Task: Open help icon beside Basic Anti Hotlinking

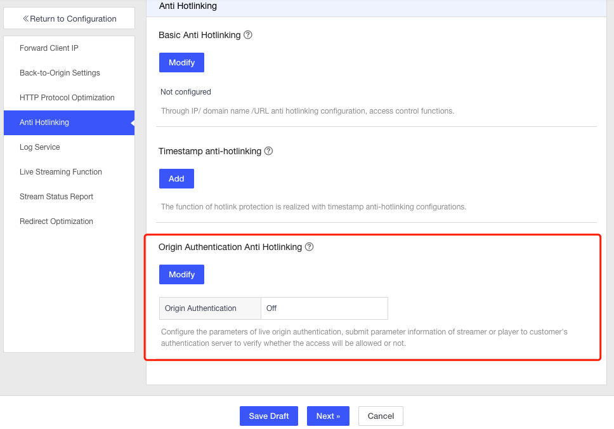Action: pyautogui.click(x=248, y=35)
